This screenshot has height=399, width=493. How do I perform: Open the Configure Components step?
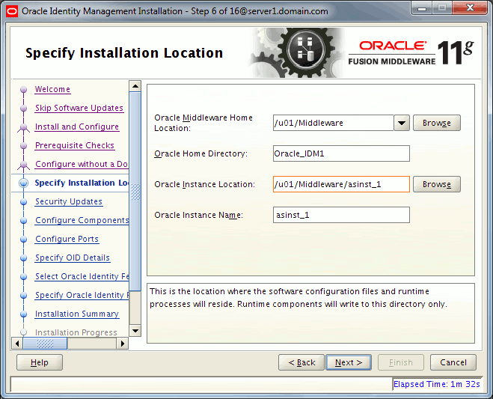pos(82,220)
